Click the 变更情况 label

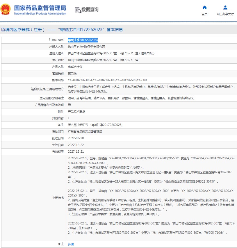58,198
